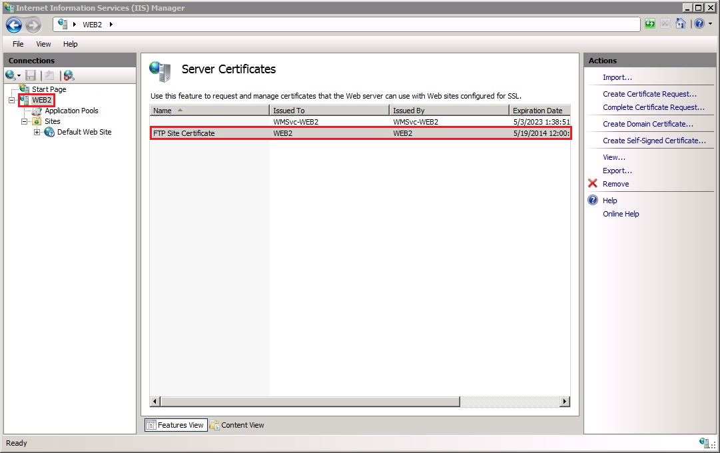Click the horizontal scrollbar right arrow
This screenshot has width=720, height=453.
pos(565,402)
